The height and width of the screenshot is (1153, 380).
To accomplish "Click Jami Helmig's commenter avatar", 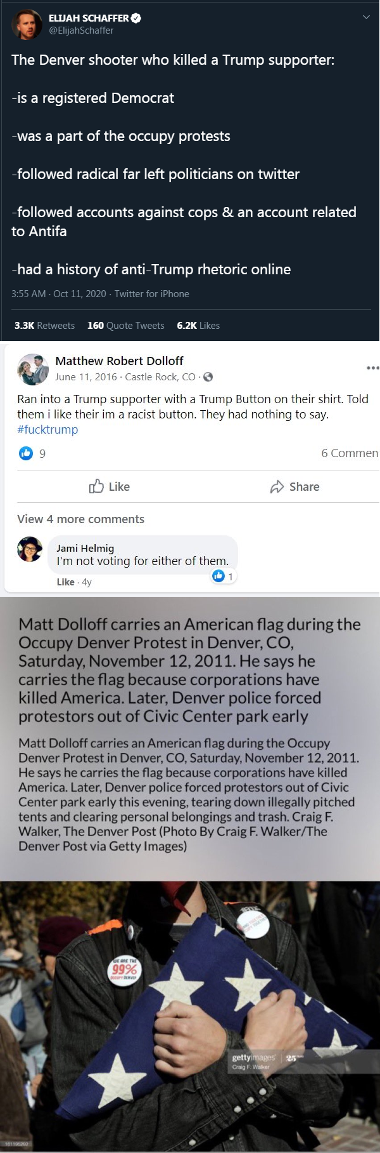I will 30,549.
